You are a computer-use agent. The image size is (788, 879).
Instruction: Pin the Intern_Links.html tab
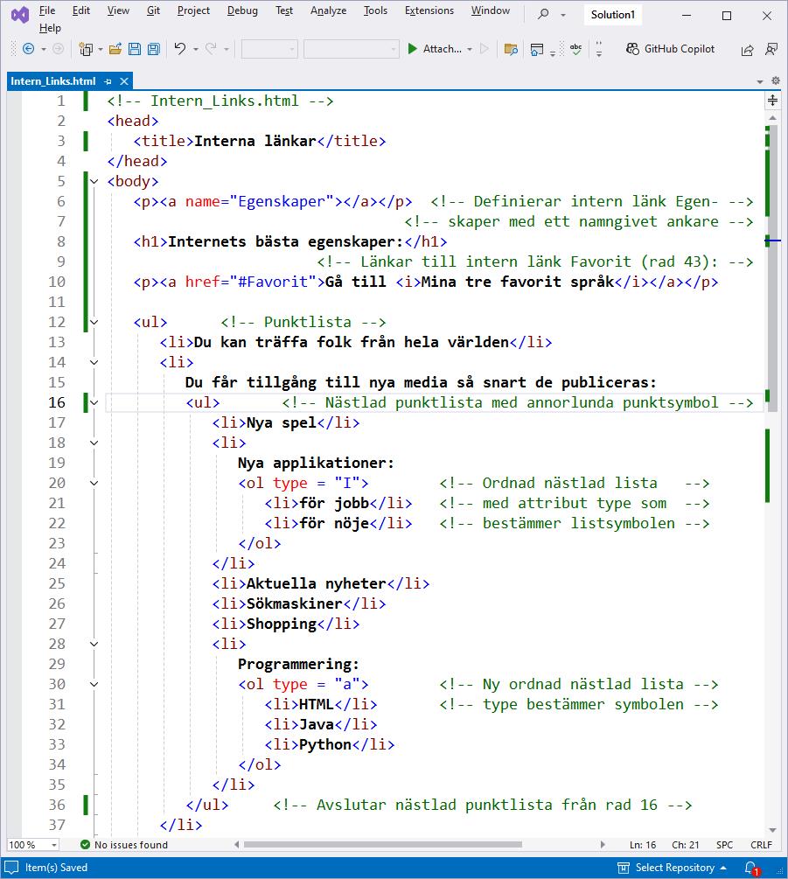point(108,81)
